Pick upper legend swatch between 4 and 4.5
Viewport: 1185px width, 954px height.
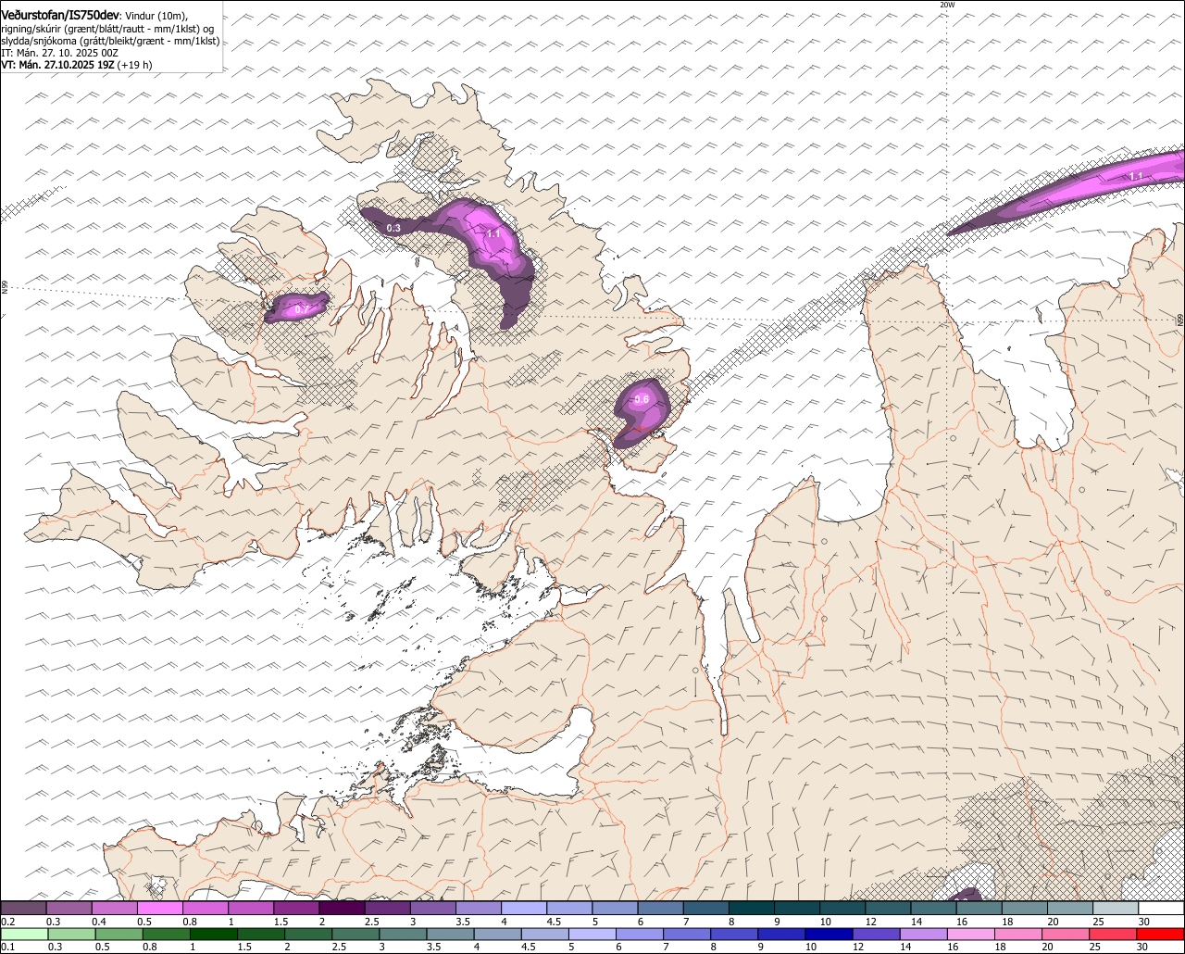524,909
